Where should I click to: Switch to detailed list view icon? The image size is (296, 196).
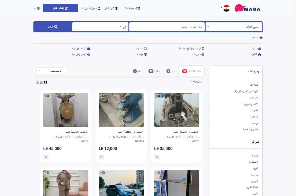click(42, 82)
